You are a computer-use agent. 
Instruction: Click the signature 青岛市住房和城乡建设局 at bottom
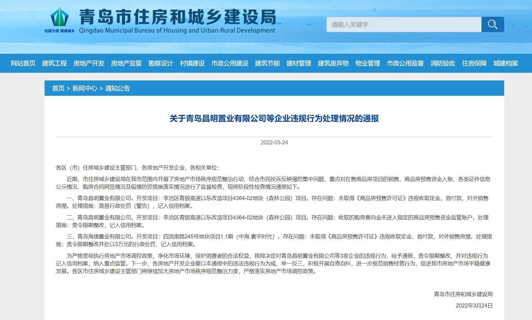point(463,294)
